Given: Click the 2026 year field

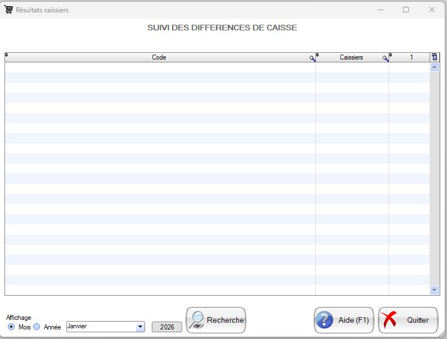Looking at the screenshot, I should pos(167,327).
